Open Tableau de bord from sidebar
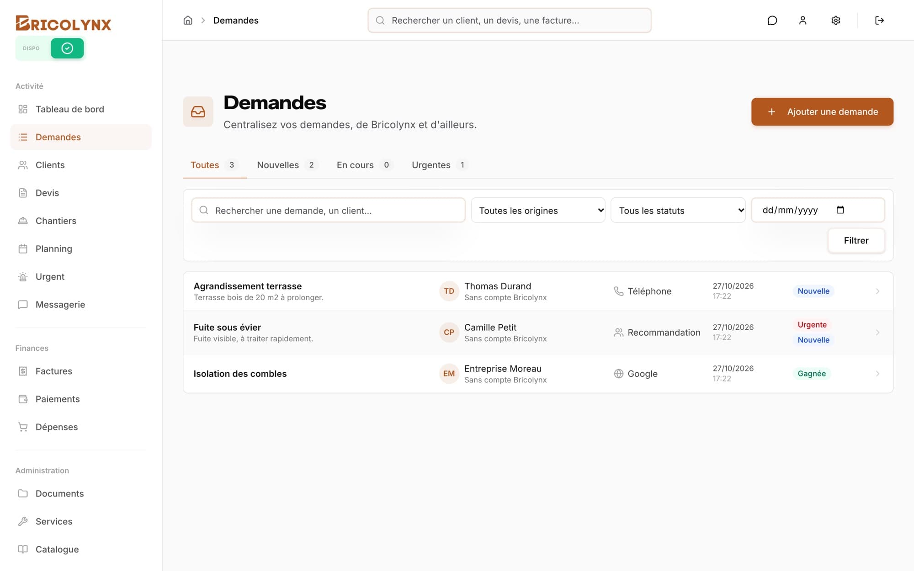 click(81, 109)
